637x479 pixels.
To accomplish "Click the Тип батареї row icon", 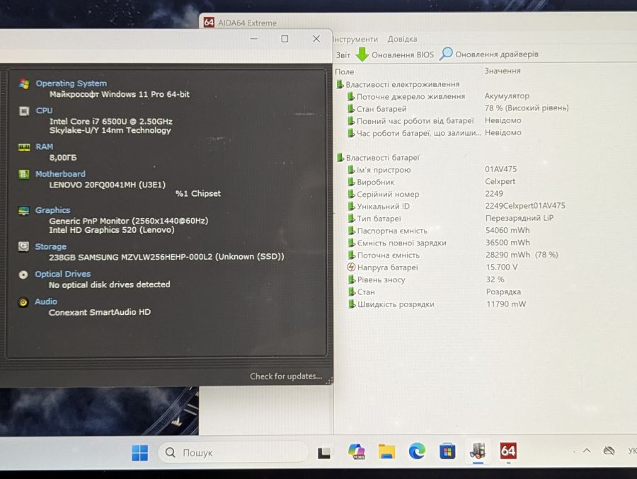I will [x=351, y=219].
